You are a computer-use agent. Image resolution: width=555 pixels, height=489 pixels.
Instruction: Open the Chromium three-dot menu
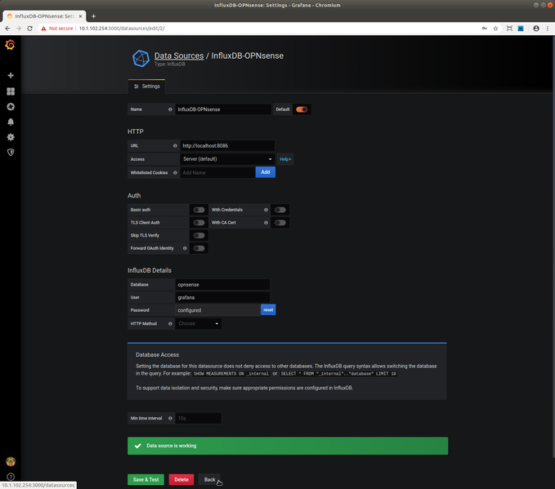547,29
